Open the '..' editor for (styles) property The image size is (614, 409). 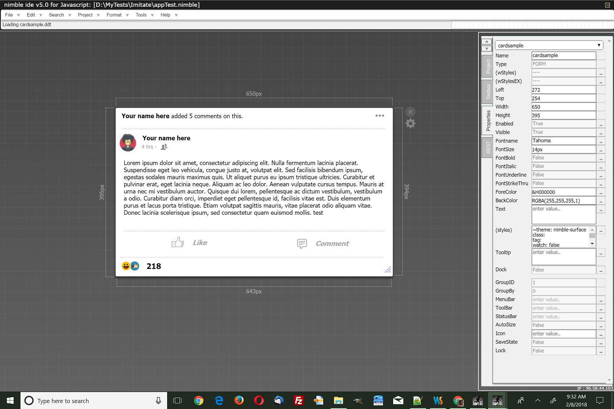(x=601, y=230)
